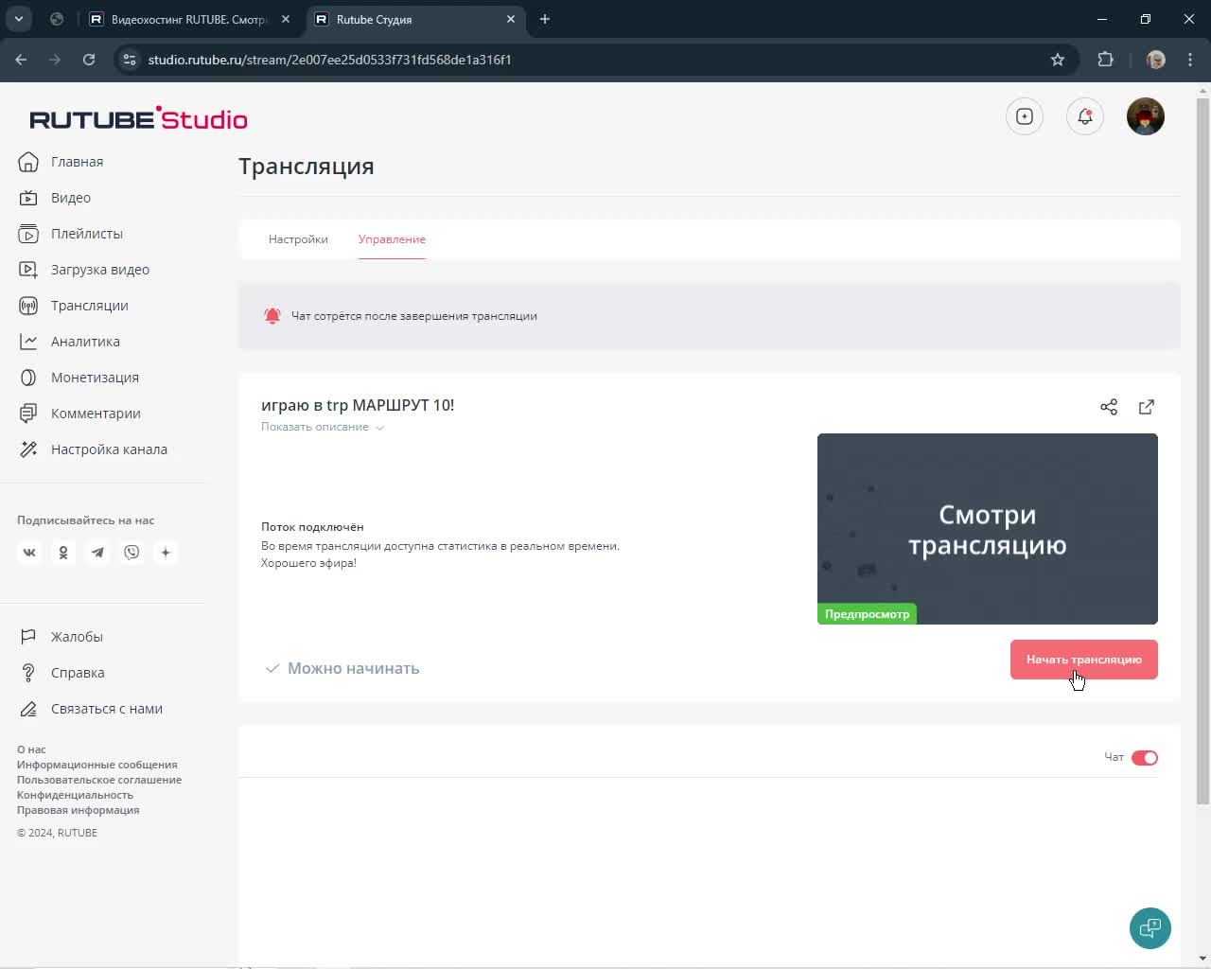
Task: Click the site info icon in address bar
Action: click(130, 60)
